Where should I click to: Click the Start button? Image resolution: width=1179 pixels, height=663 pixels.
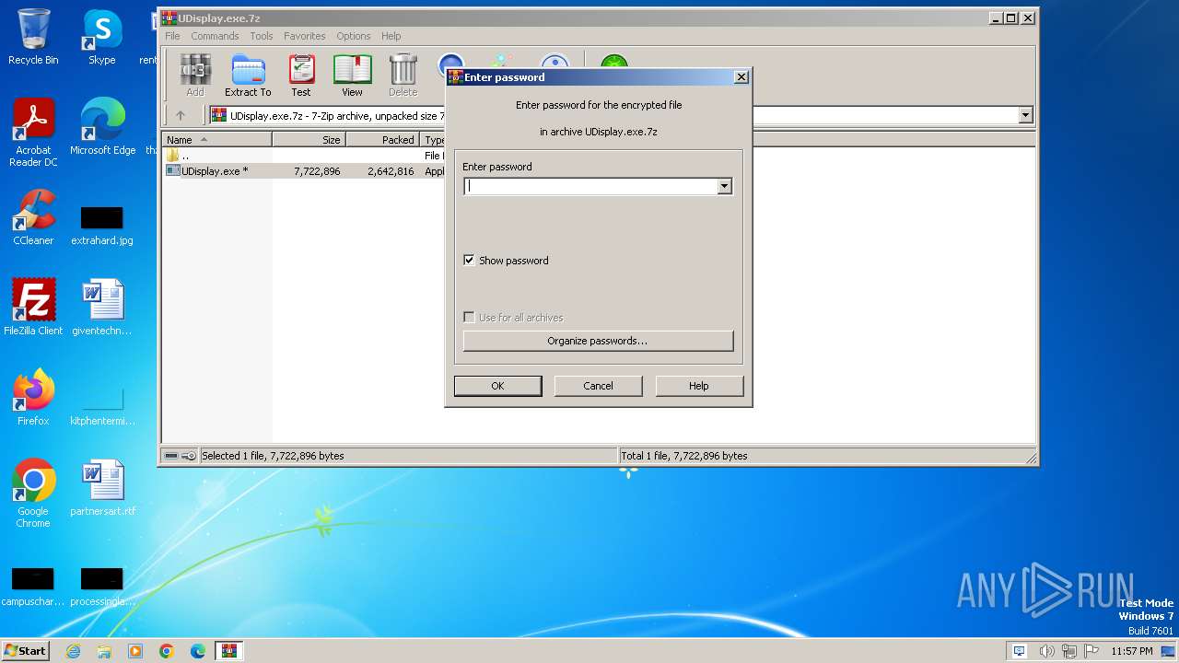click(x=25, y=651)
